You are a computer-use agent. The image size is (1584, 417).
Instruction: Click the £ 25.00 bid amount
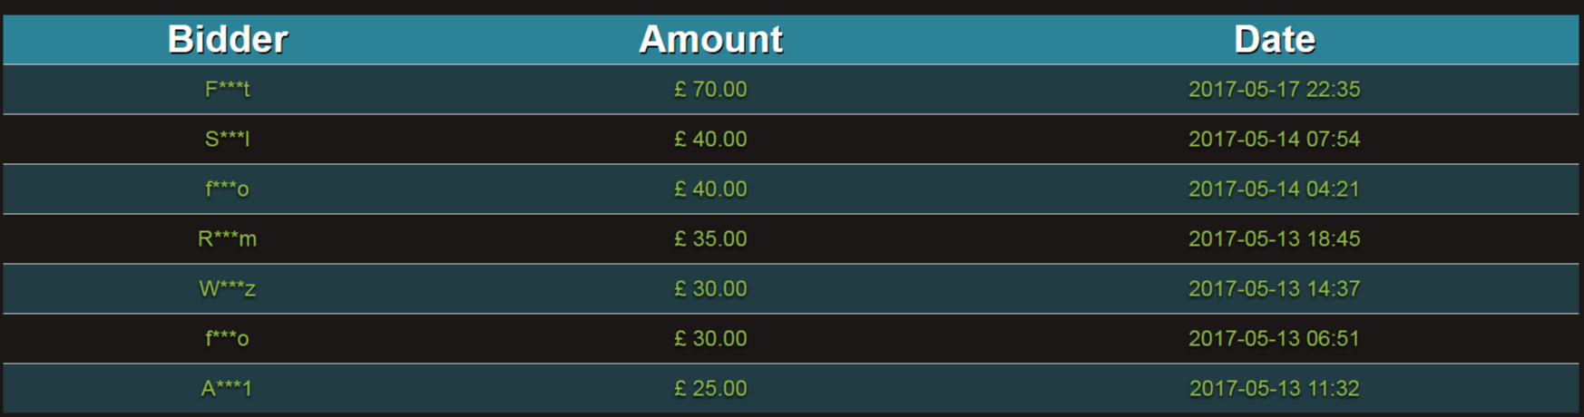[710, 389]
